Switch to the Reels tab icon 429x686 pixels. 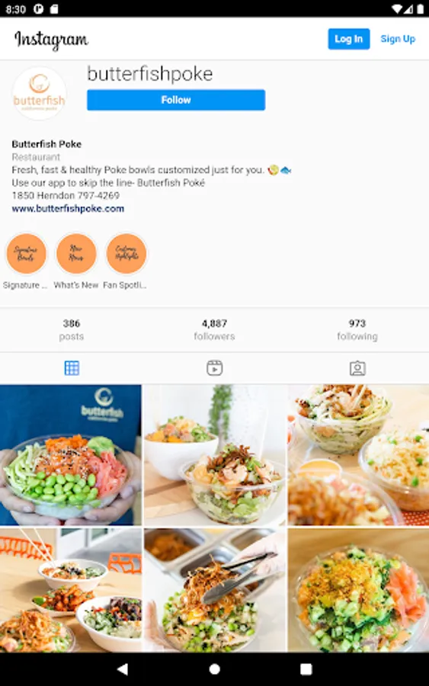point(214,368)
